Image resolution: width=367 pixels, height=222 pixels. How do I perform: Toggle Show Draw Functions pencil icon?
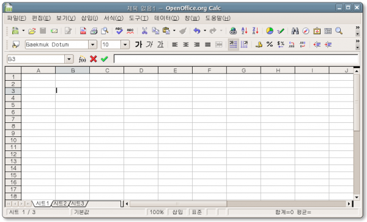[281, 31]
